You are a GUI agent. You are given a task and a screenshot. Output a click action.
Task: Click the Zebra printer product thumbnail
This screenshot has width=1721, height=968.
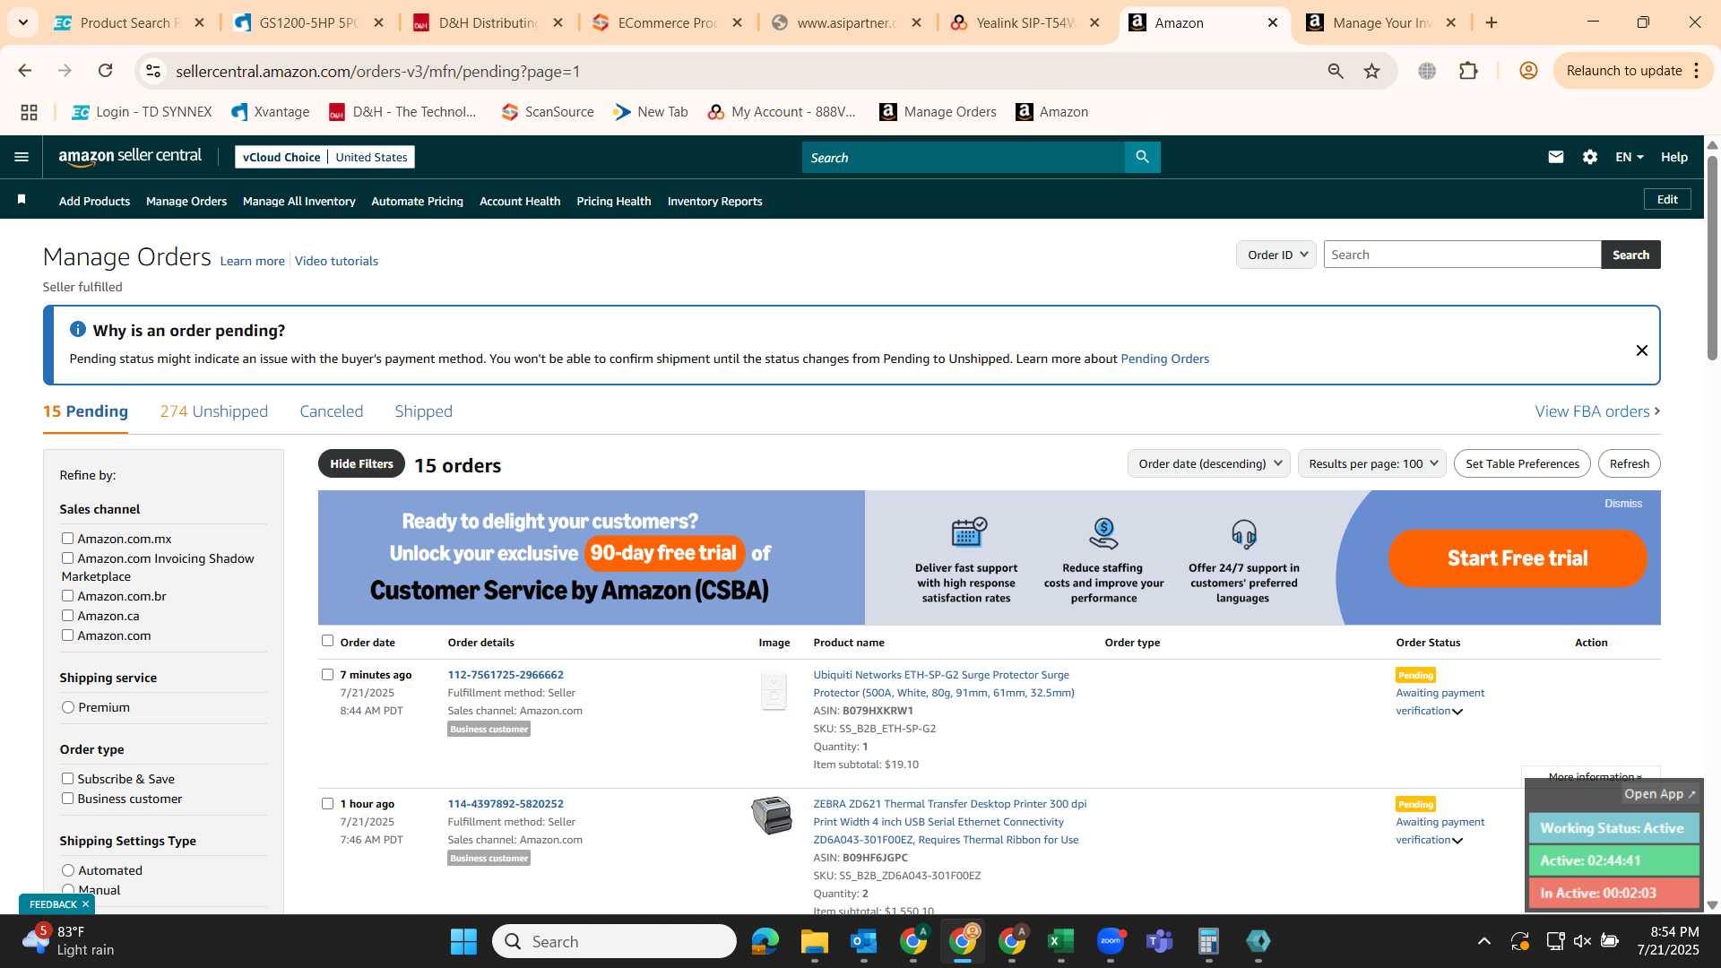772,816
